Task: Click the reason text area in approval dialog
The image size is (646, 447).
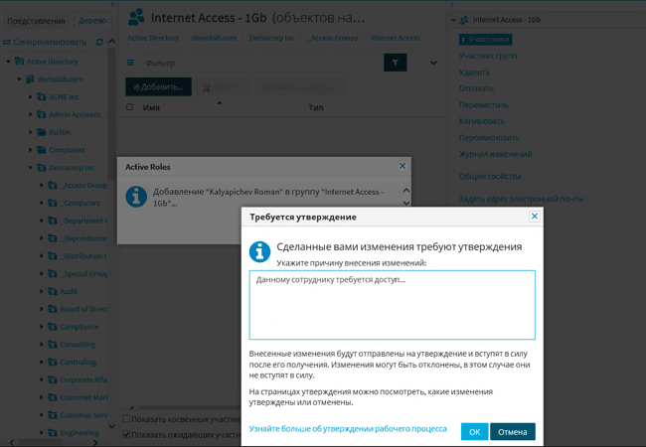Action: pos(393,305)
